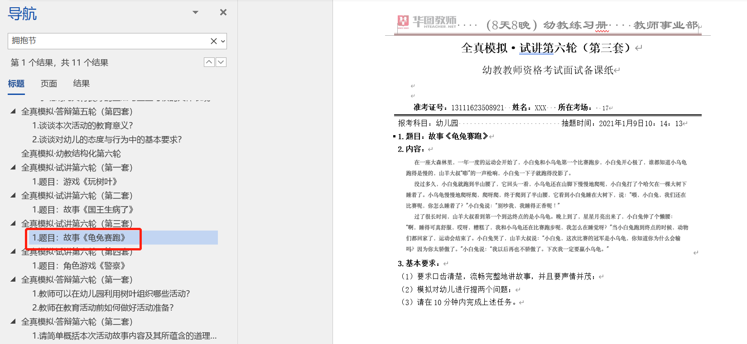747x344 pixels.
Task: Go to 全真模拟·幼教结构化第六轮 heading
Action: click(71, 154)
